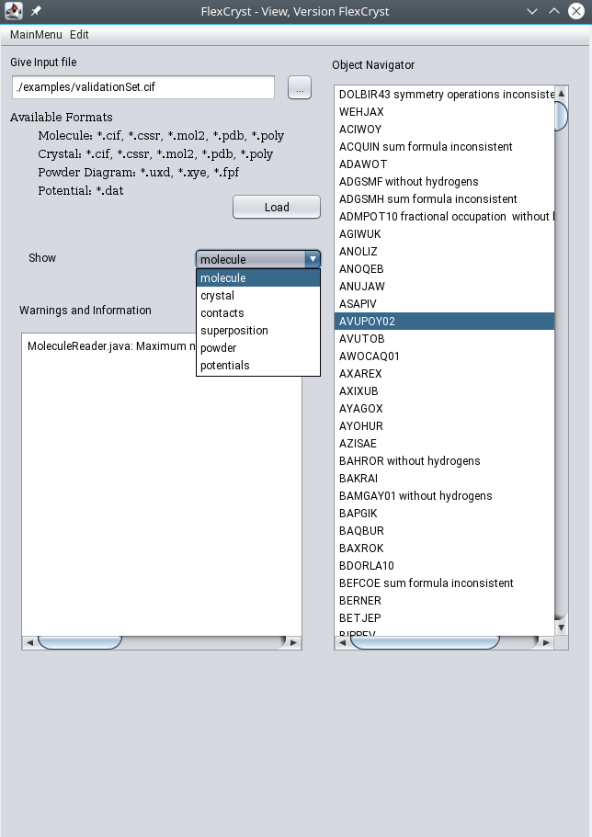
Task: Collapse the Show dropdown arrow
Action: click(313, 259)
